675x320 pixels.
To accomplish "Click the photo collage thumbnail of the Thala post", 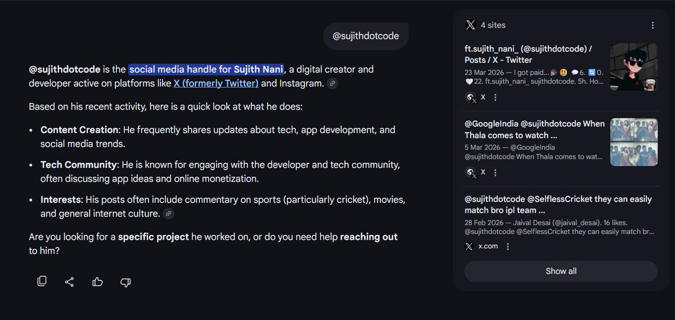I will (x=634, y=142).
